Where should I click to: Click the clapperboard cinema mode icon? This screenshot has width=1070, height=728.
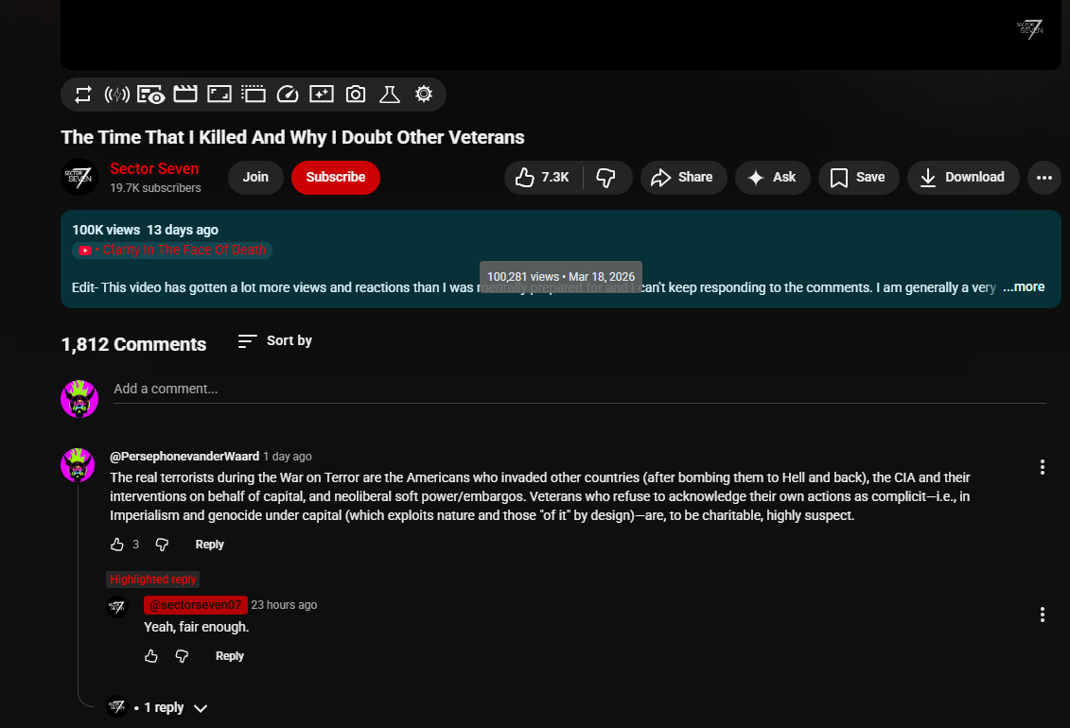point(185,95)
